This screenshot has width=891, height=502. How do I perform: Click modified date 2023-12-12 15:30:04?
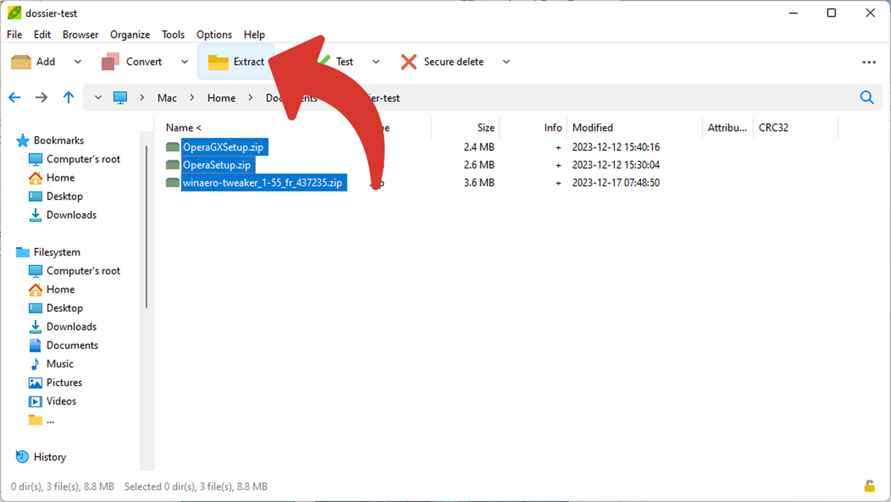(616, 165)
